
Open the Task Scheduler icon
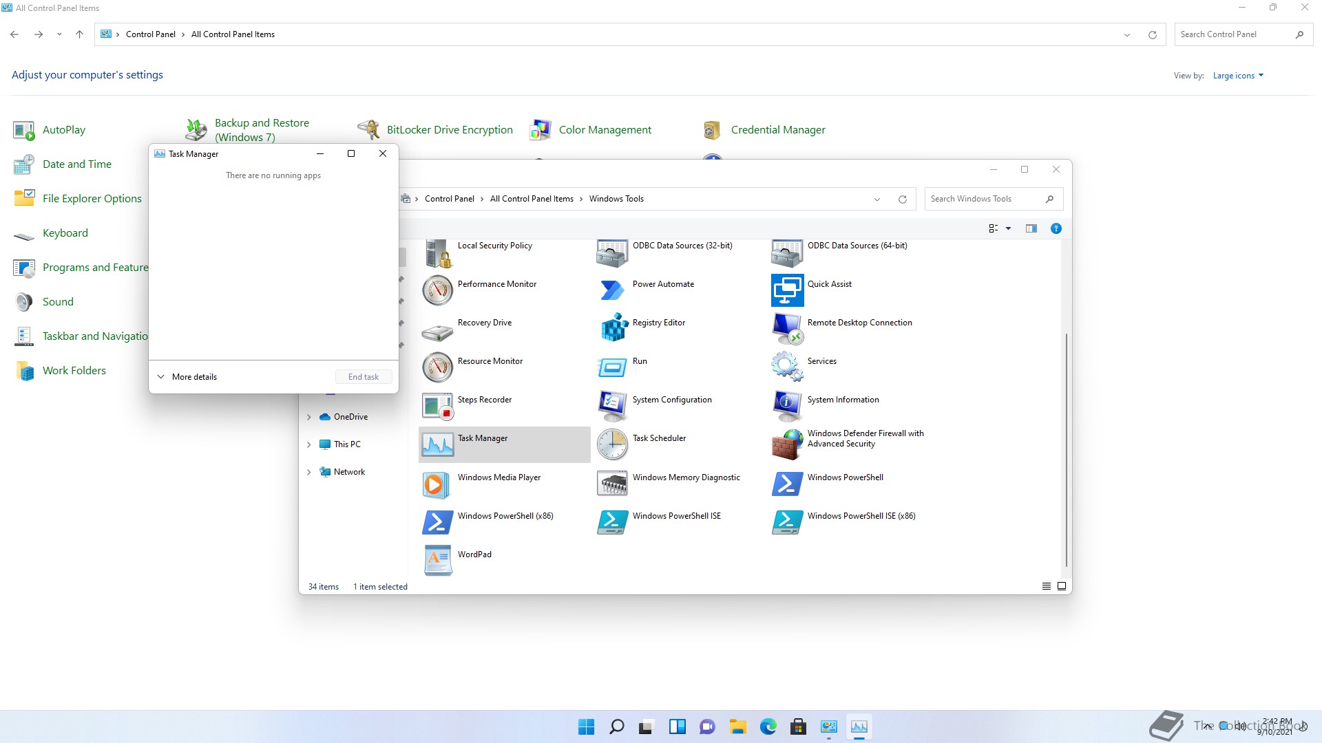612,444
